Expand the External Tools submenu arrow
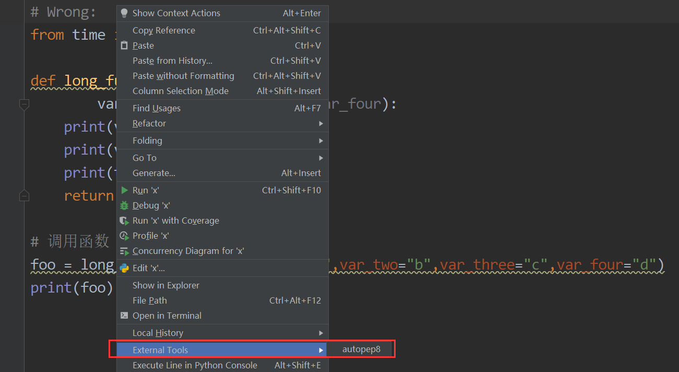Viewport: 679px width, 372px height. coord(321,350)
